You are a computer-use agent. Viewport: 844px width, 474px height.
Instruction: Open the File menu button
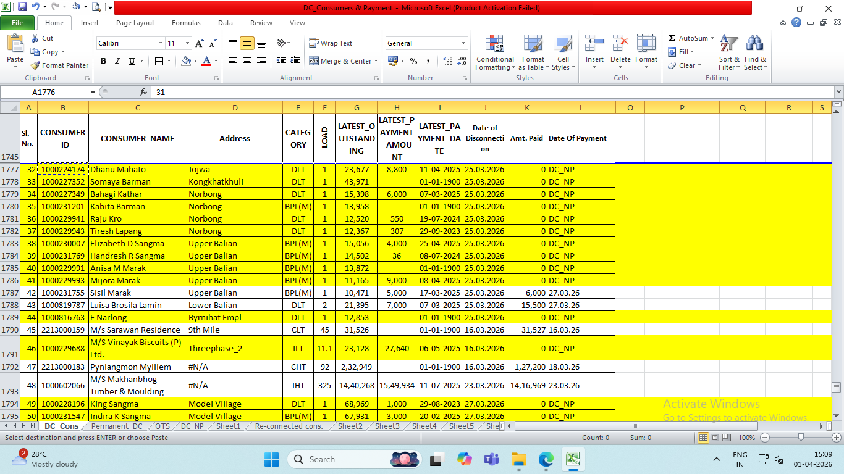(x=17, y=23)
